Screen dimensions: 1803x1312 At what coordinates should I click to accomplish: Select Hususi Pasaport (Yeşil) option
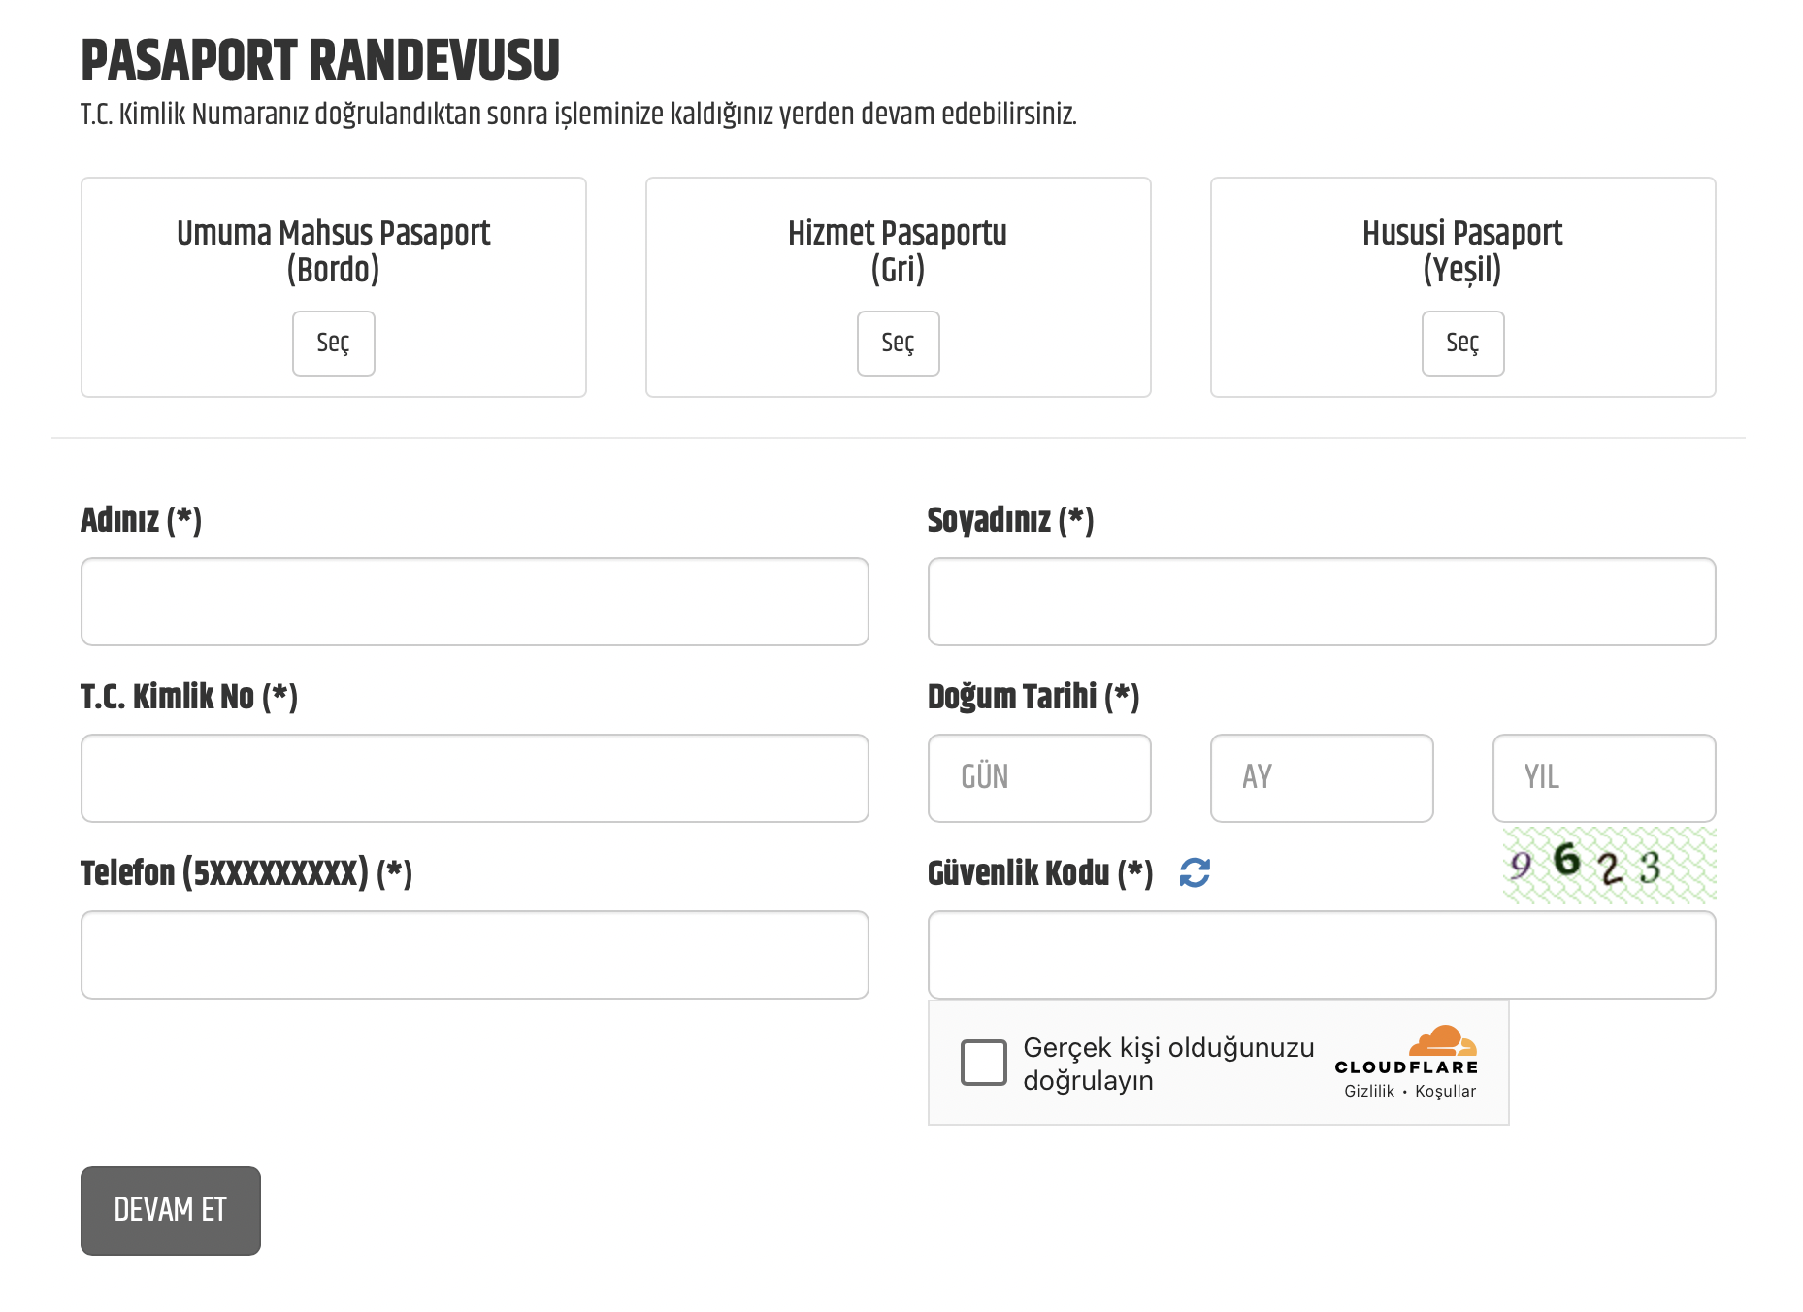pyautogui.click(x=1461, y=343)
